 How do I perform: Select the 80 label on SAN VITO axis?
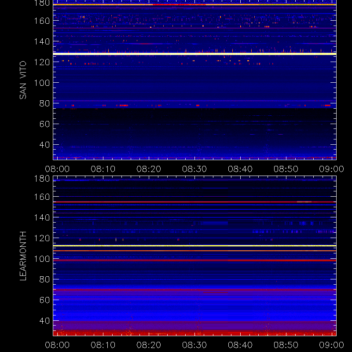point(44,103)
